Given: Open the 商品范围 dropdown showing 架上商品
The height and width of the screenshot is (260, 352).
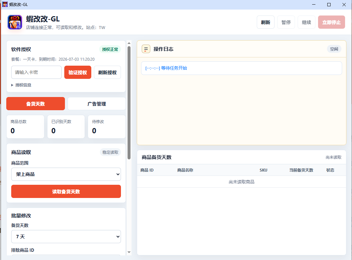Looking at the screenshot, I should coord(66,174).
